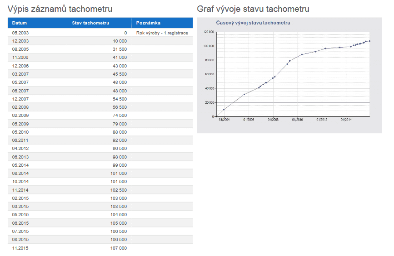Screen dimensions: 394x256
Task: Click the 01/2014 x-axis label
Action: pyautogui.click(x=346, y=120)
